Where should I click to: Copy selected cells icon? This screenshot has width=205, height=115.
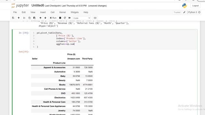click(29, 18)
